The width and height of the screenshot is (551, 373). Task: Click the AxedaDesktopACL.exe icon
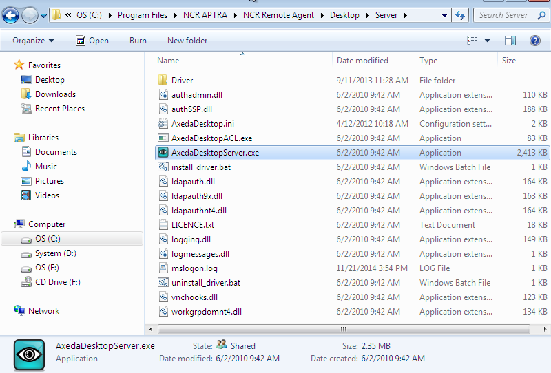pyautogui.click(x=163, y=138)
